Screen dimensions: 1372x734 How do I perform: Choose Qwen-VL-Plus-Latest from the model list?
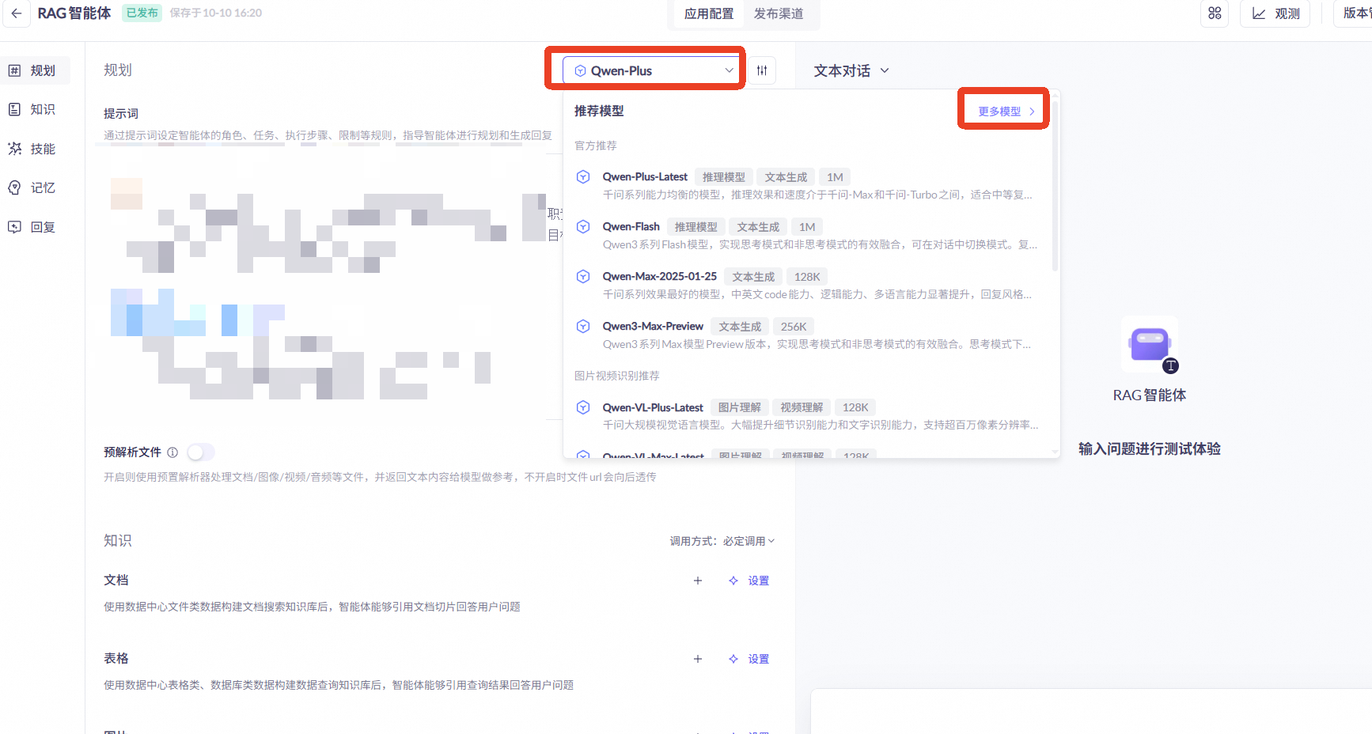[808, 415]
